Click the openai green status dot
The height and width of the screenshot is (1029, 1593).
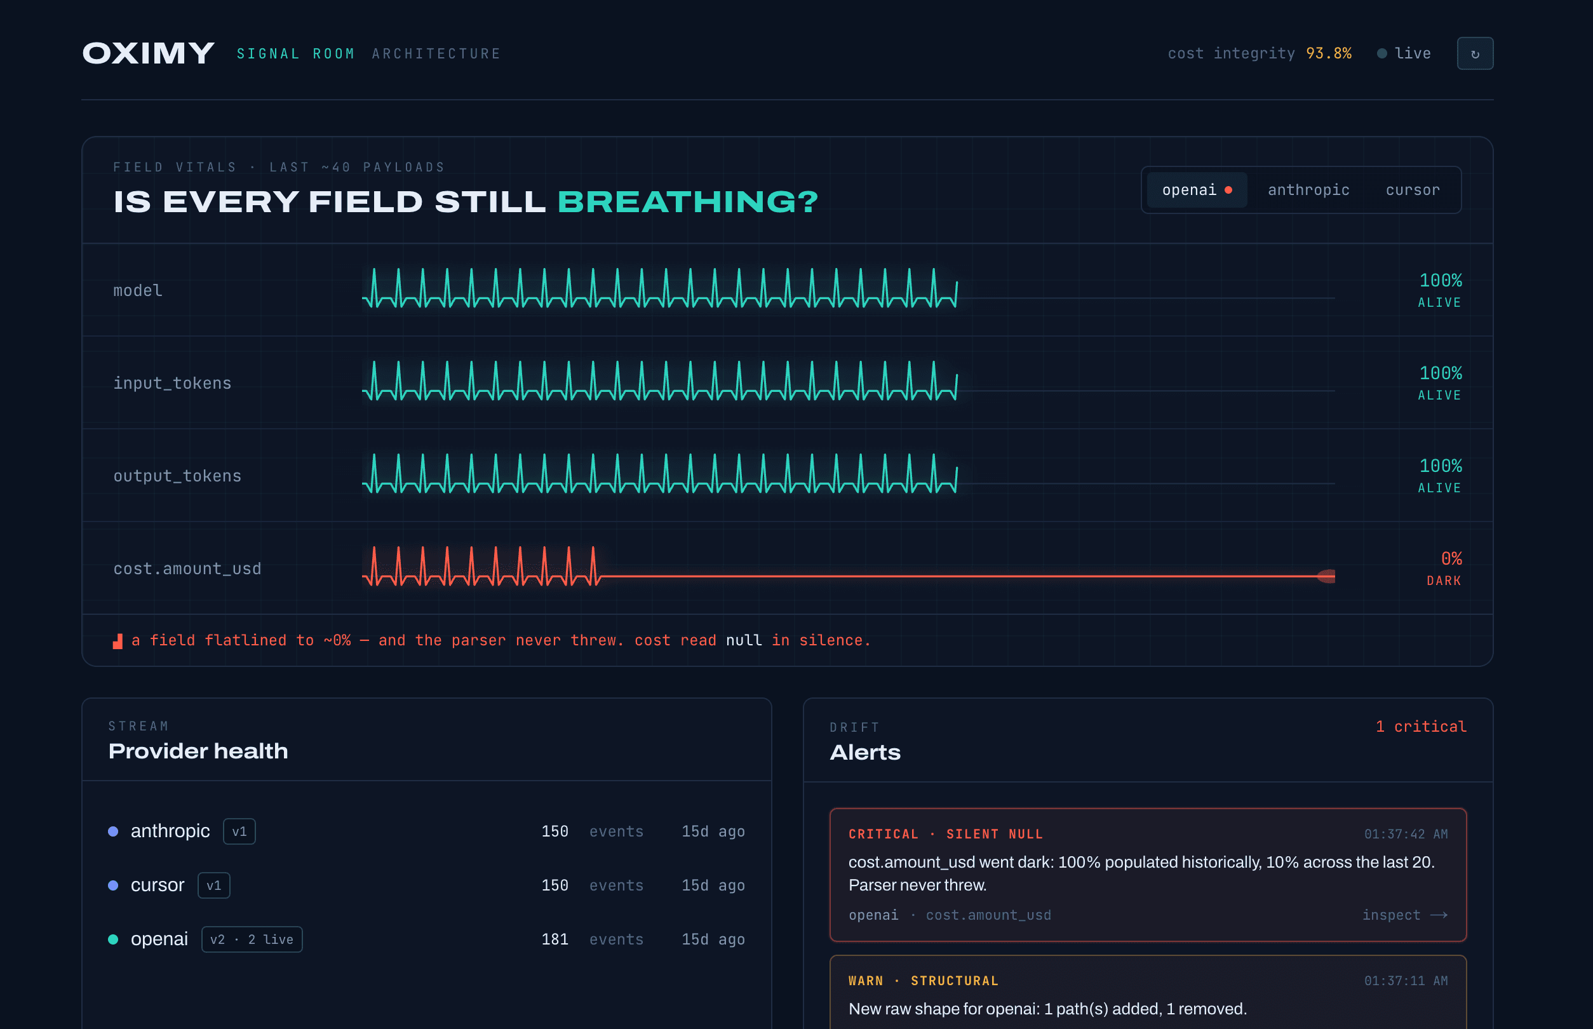point(113,939)
